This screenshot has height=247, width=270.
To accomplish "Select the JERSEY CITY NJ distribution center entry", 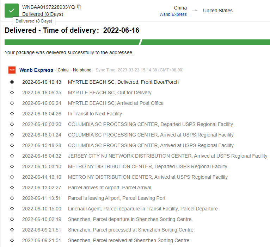I will 167,156.
